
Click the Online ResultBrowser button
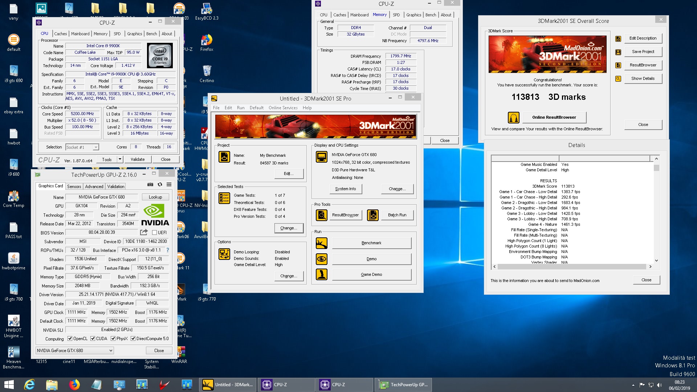coord(554,117)
